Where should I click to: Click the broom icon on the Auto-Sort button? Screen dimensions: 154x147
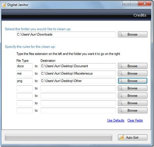122,137
